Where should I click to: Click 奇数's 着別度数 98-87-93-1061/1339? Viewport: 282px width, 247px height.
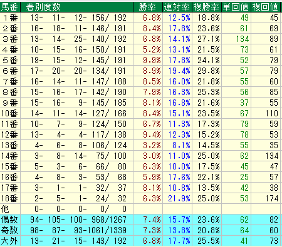78,230
